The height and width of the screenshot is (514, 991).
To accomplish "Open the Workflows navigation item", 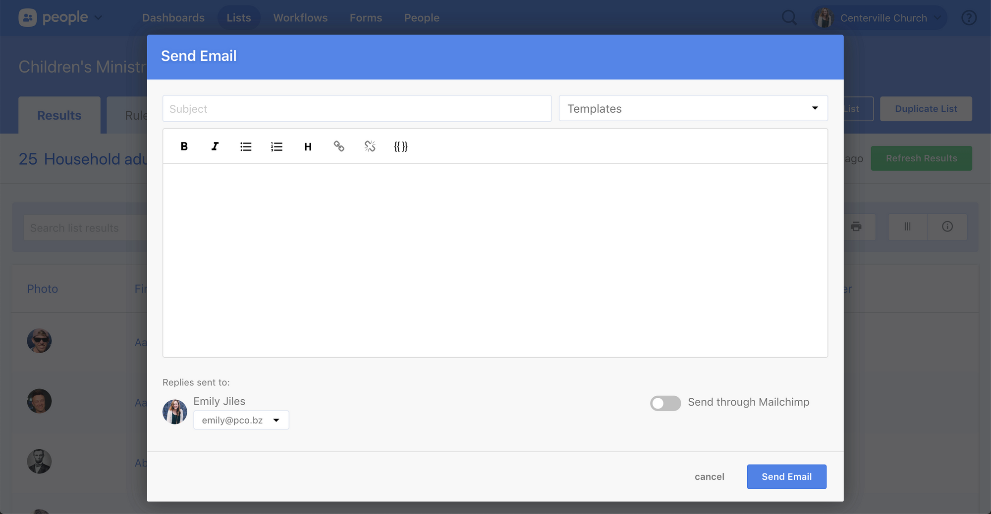I will (x=300, y=18).
